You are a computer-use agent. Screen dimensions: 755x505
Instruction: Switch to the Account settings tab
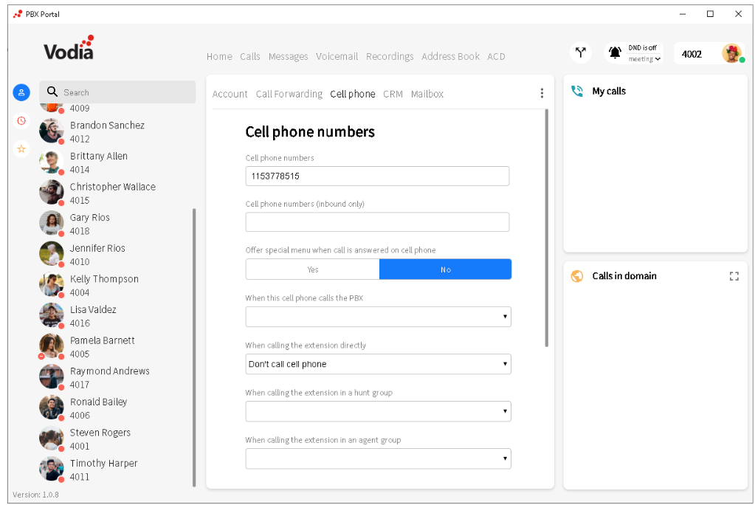click(230, 94)
